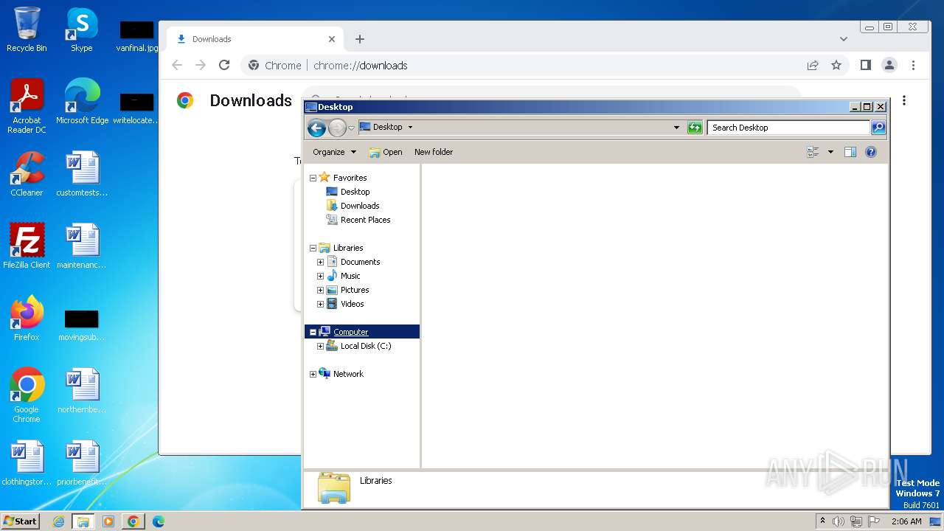Open the Firefox desktop shortcut
The width and height of the screenshot is (944, 531).
click(27, 319)
